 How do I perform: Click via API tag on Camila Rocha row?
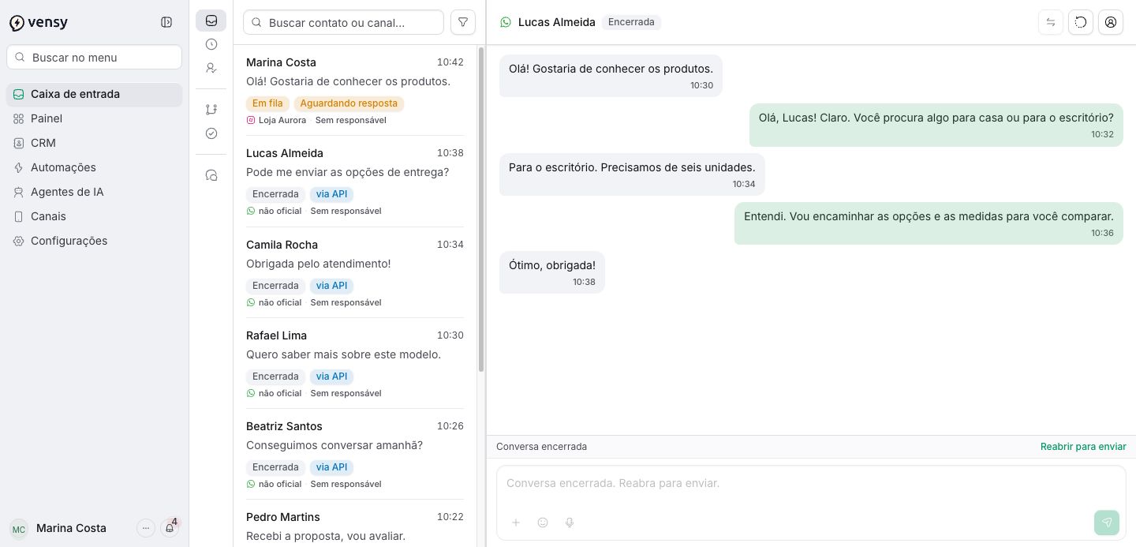point(331,286)
